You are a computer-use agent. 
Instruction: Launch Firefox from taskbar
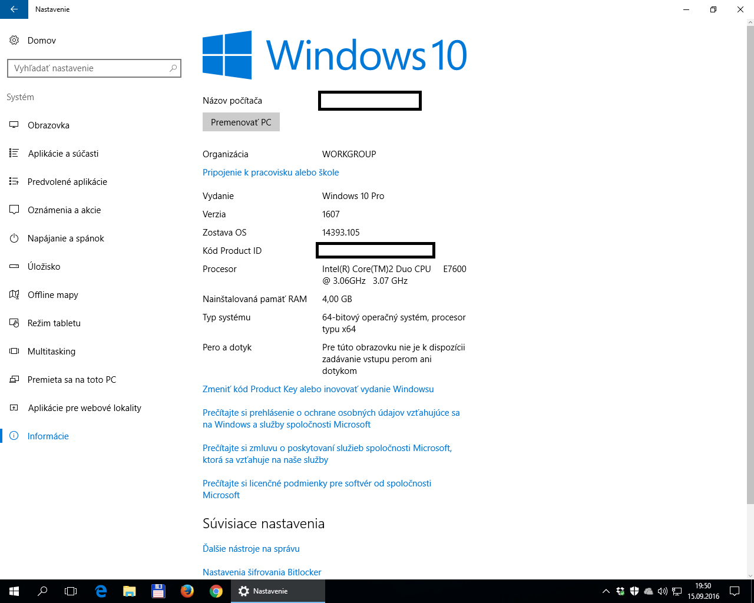tap(187, 591)
